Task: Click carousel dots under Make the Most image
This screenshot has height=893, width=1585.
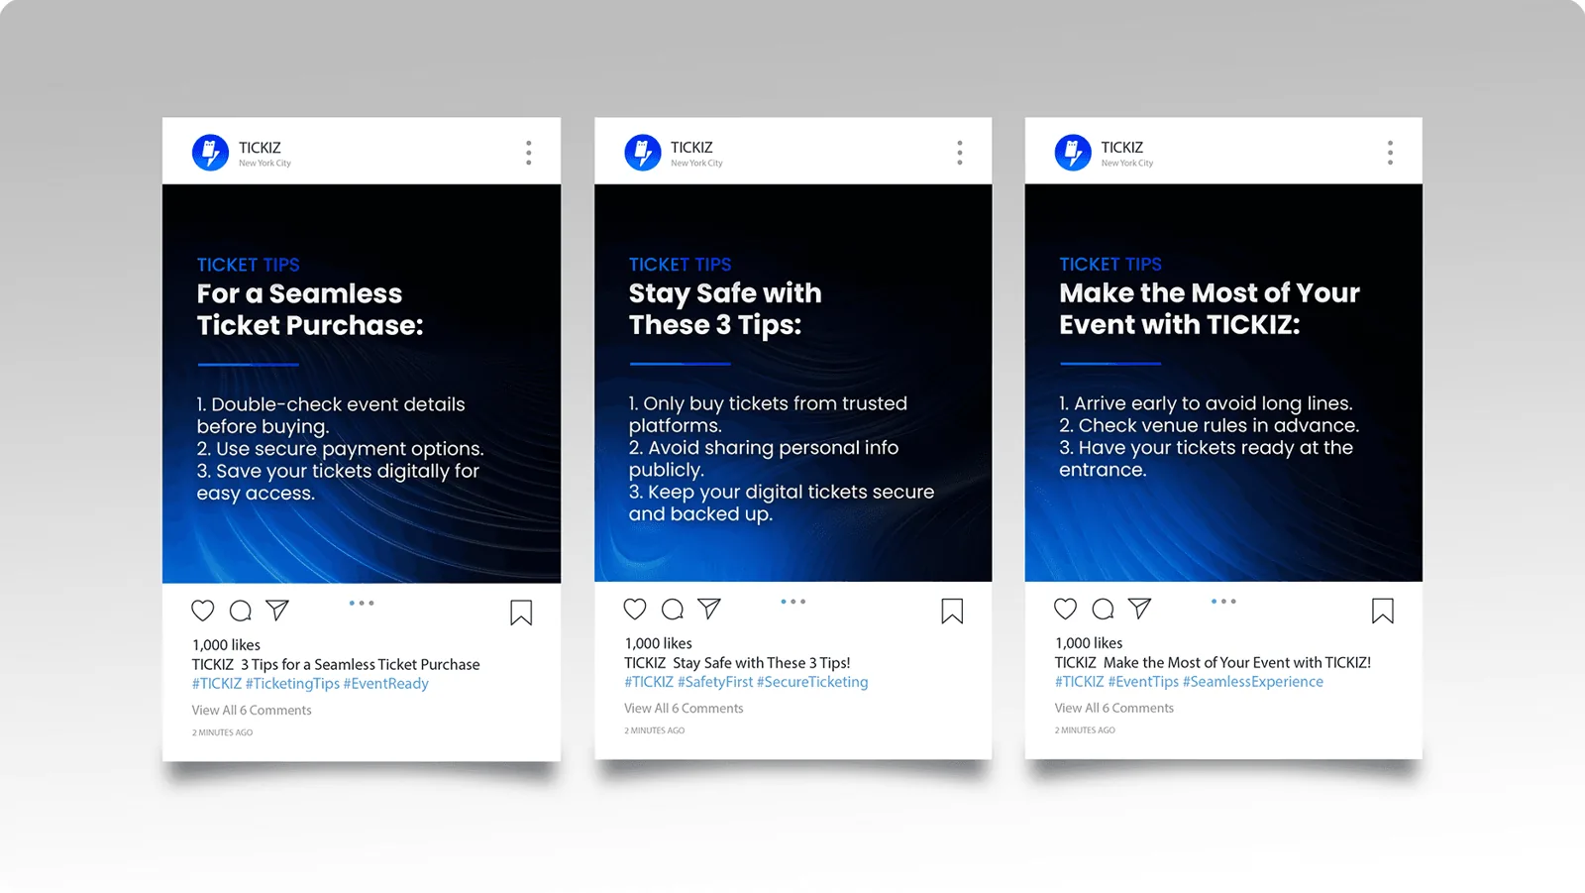Action: [1223, 602]
